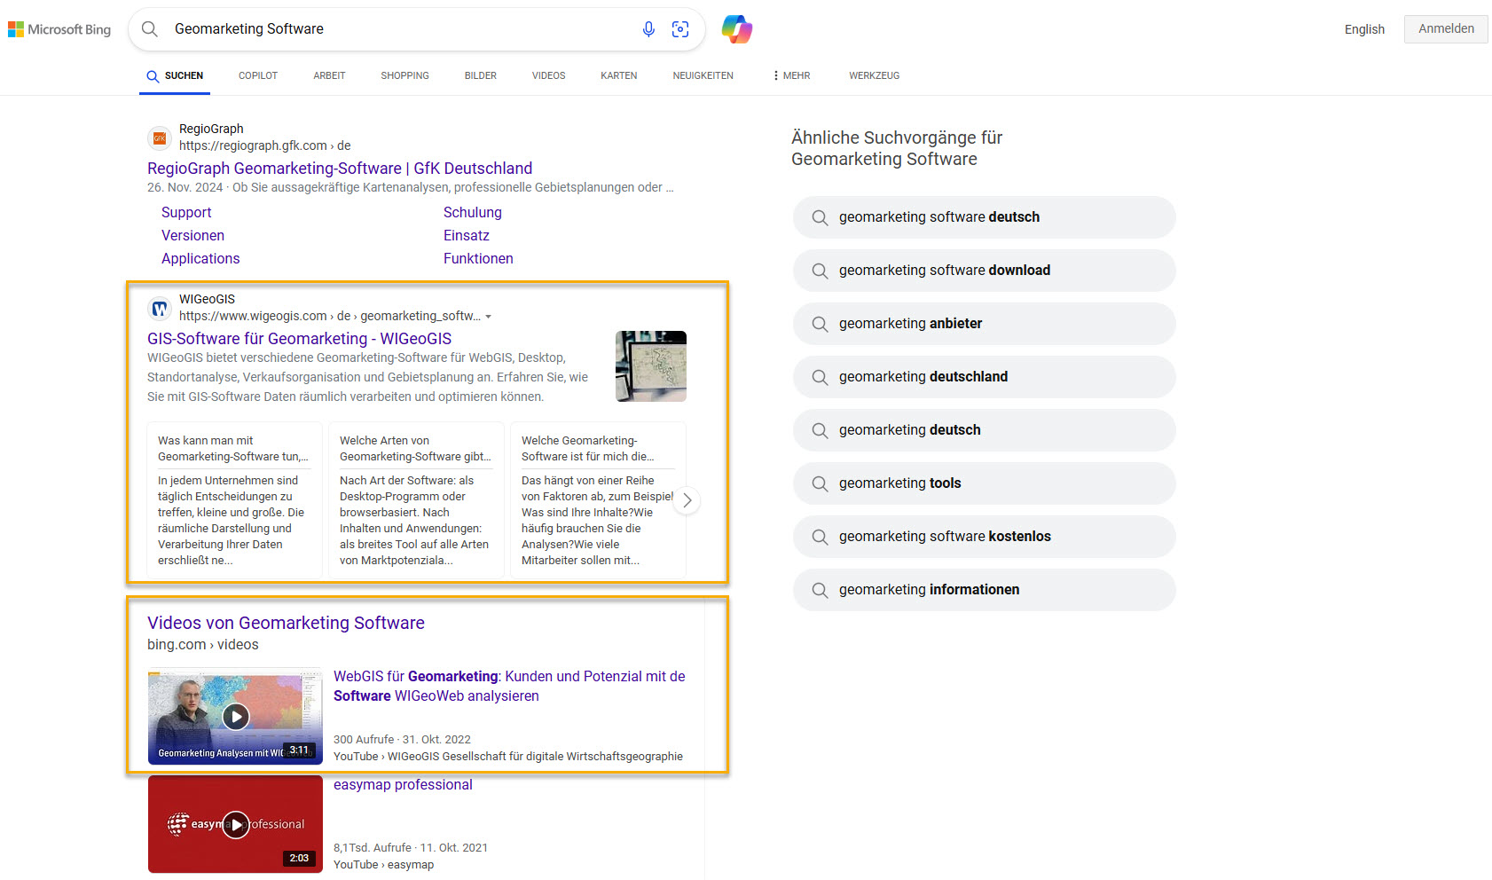Select suggestion 'geomarketing software deutsch'
The image size is (1492, 880).
[984, 217]
